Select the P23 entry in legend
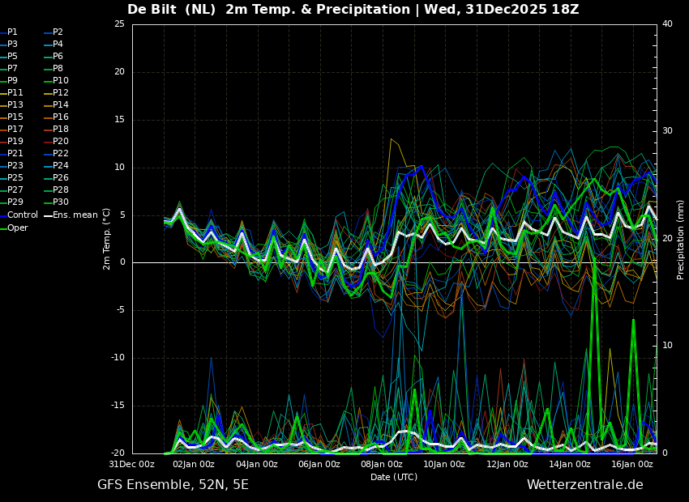 (x=11, y=165)
